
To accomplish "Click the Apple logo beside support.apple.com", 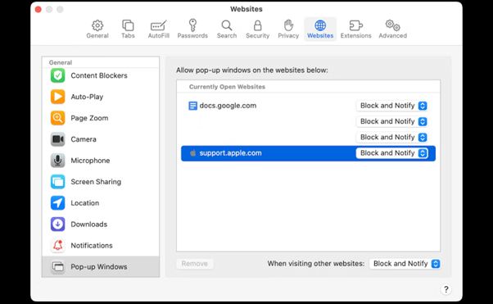I will point(193,153).
